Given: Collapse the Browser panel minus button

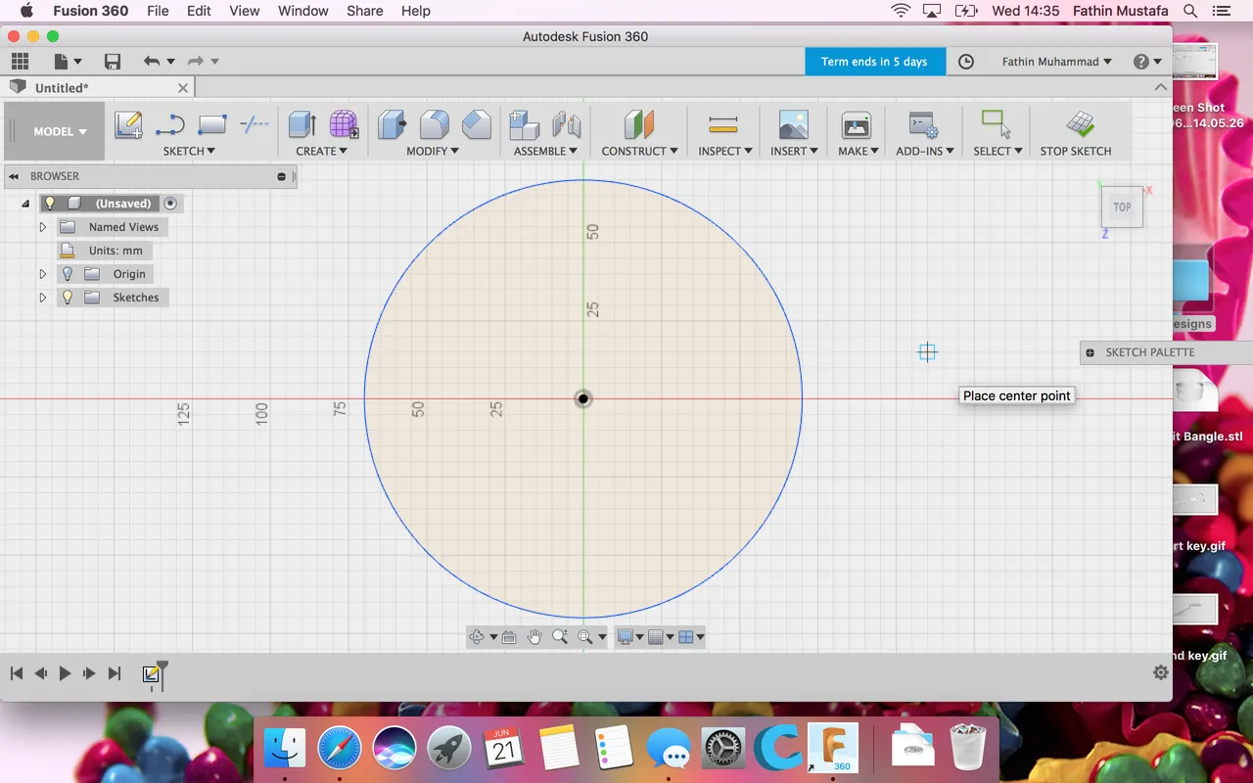Looking at the screenshot, I should click(282, 177).
